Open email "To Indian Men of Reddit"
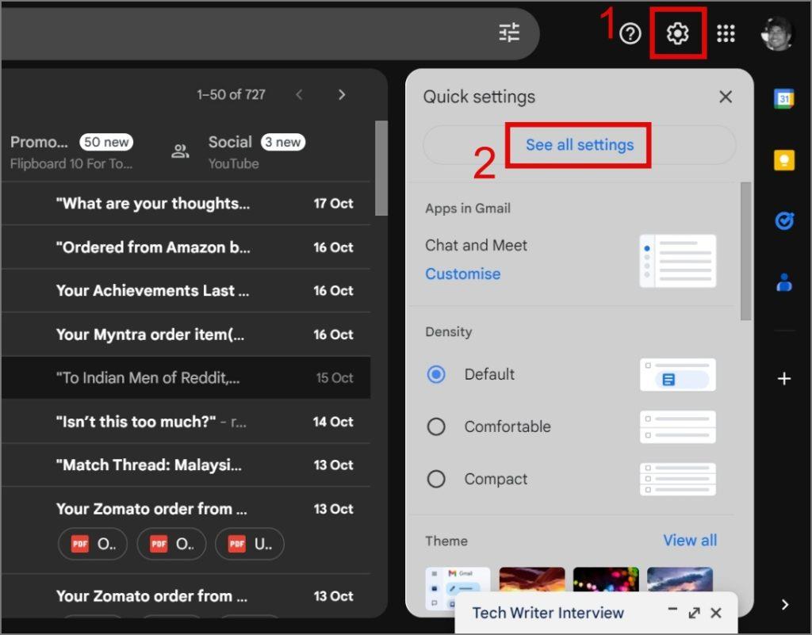 click(x=186, y=378)
